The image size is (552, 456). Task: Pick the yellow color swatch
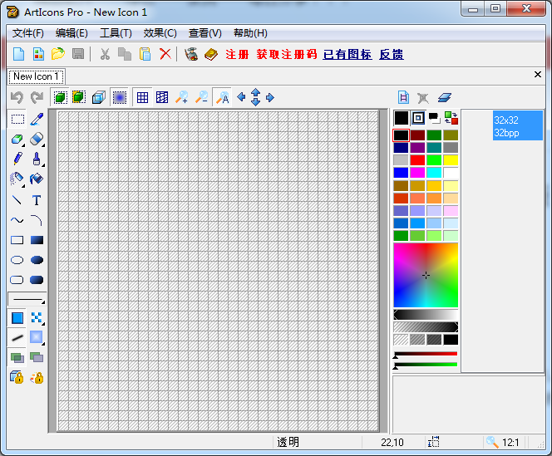(x=451, y=160)
